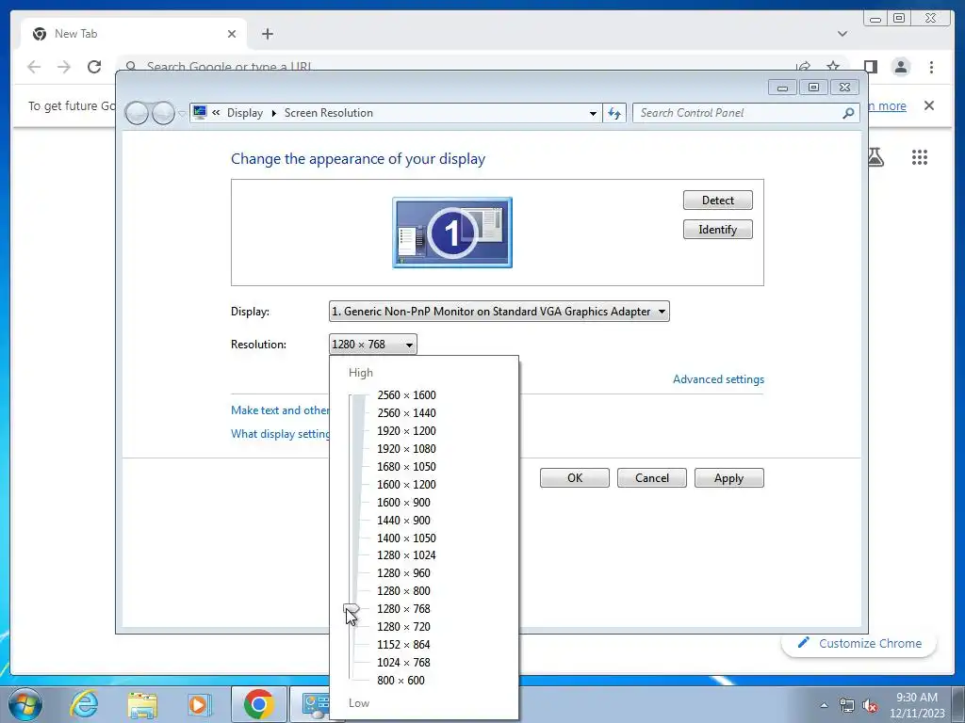Close the New Tab in Chrome
Viewport: 965px width, 723px height.
click(x=232, y=34)
